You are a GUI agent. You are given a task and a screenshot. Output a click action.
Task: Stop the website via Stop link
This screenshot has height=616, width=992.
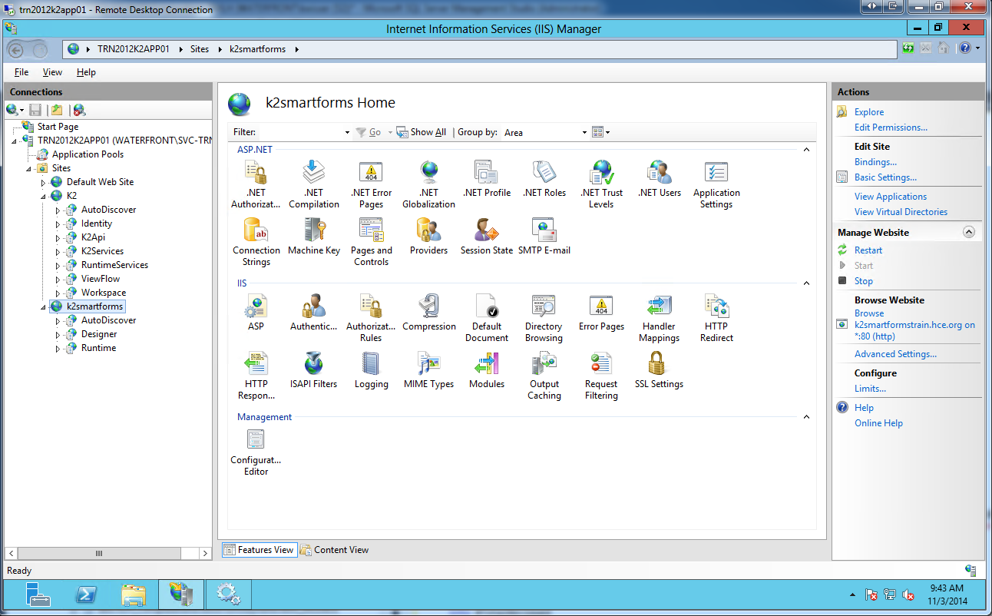coord(864,281)
